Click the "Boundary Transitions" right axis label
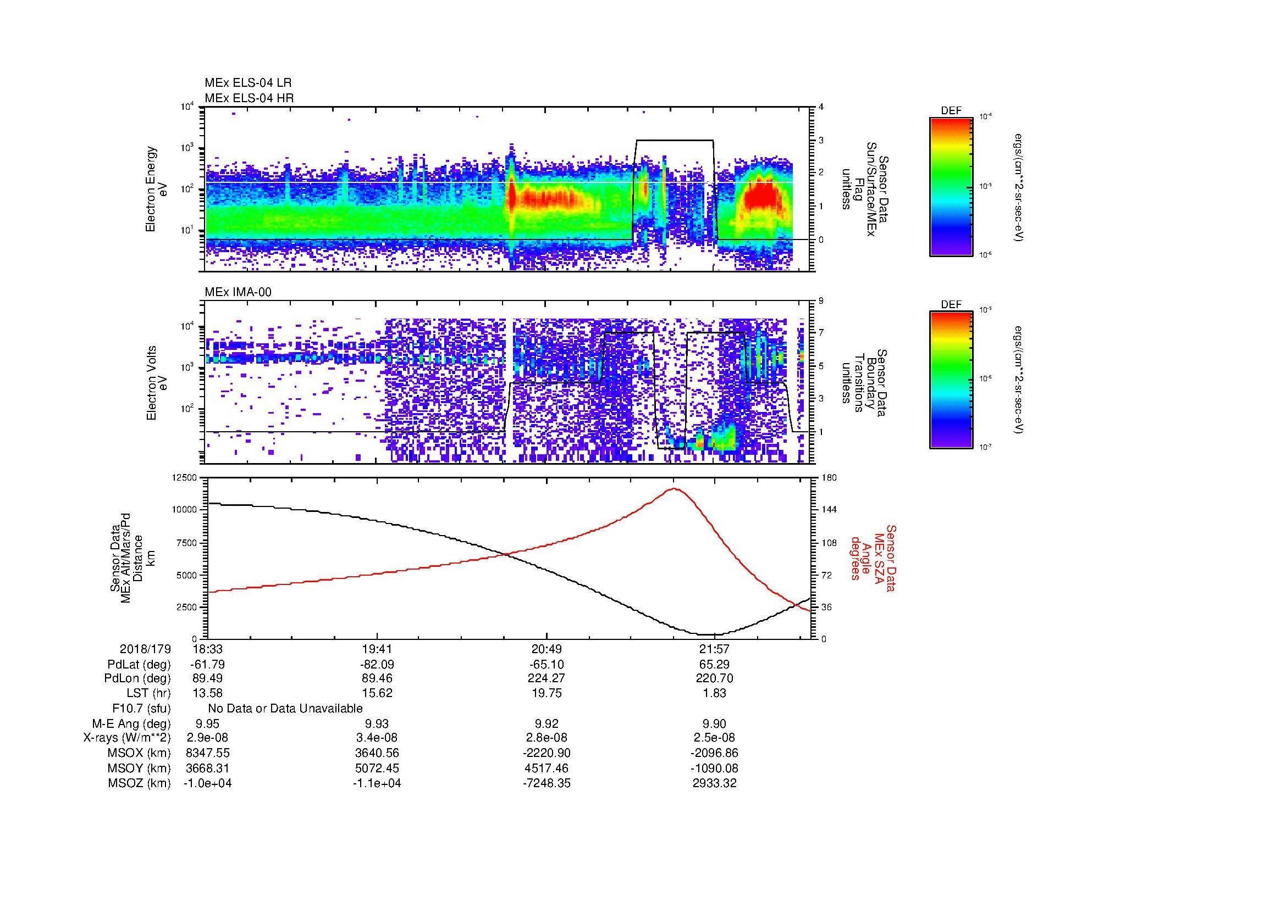This screenshot has width=1286, height=908. pyautogui.click(x=865, y=383)
